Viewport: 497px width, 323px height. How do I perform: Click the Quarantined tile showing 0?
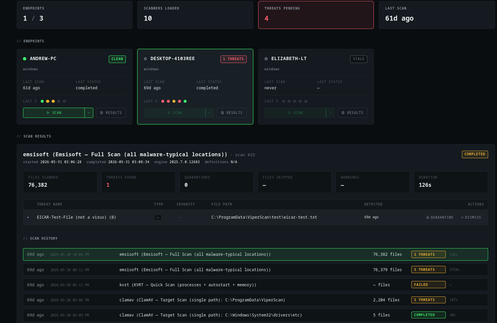click(216, 182)
